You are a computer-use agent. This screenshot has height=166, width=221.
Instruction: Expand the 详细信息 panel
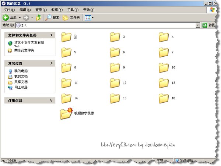pos(52,100)
